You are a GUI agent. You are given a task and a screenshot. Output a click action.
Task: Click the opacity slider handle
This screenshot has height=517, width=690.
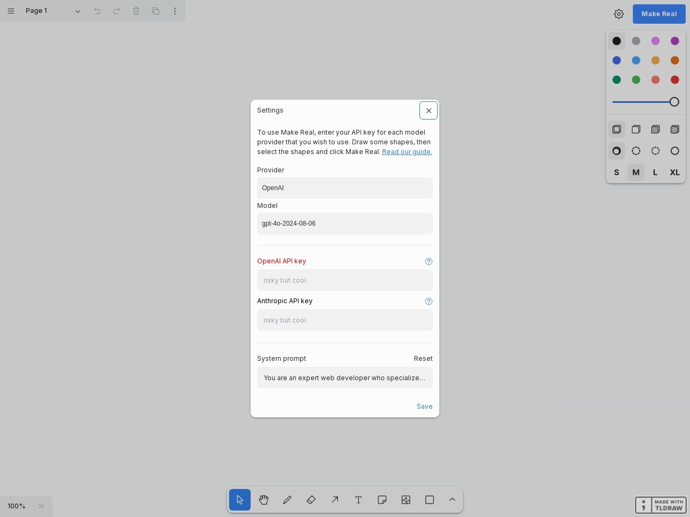674,102
